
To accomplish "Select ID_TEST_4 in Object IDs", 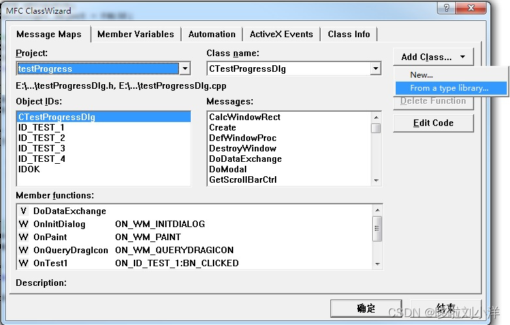I will [103, 159].
